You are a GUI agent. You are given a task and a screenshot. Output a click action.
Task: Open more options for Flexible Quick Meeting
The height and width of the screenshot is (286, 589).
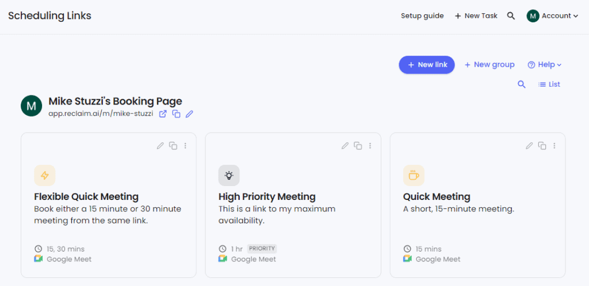click(x=185, y=146)
